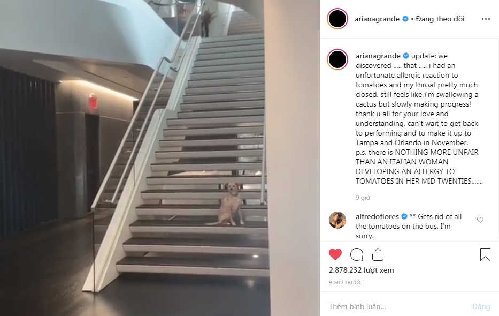This screenshot has height=316, width=499.
Task: Save the post with the bookmark icon
Action: point(485,254)
